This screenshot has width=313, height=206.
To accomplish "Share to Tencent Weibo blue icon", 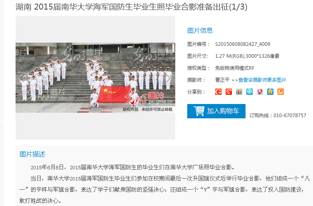I will [x=249, y=92].
